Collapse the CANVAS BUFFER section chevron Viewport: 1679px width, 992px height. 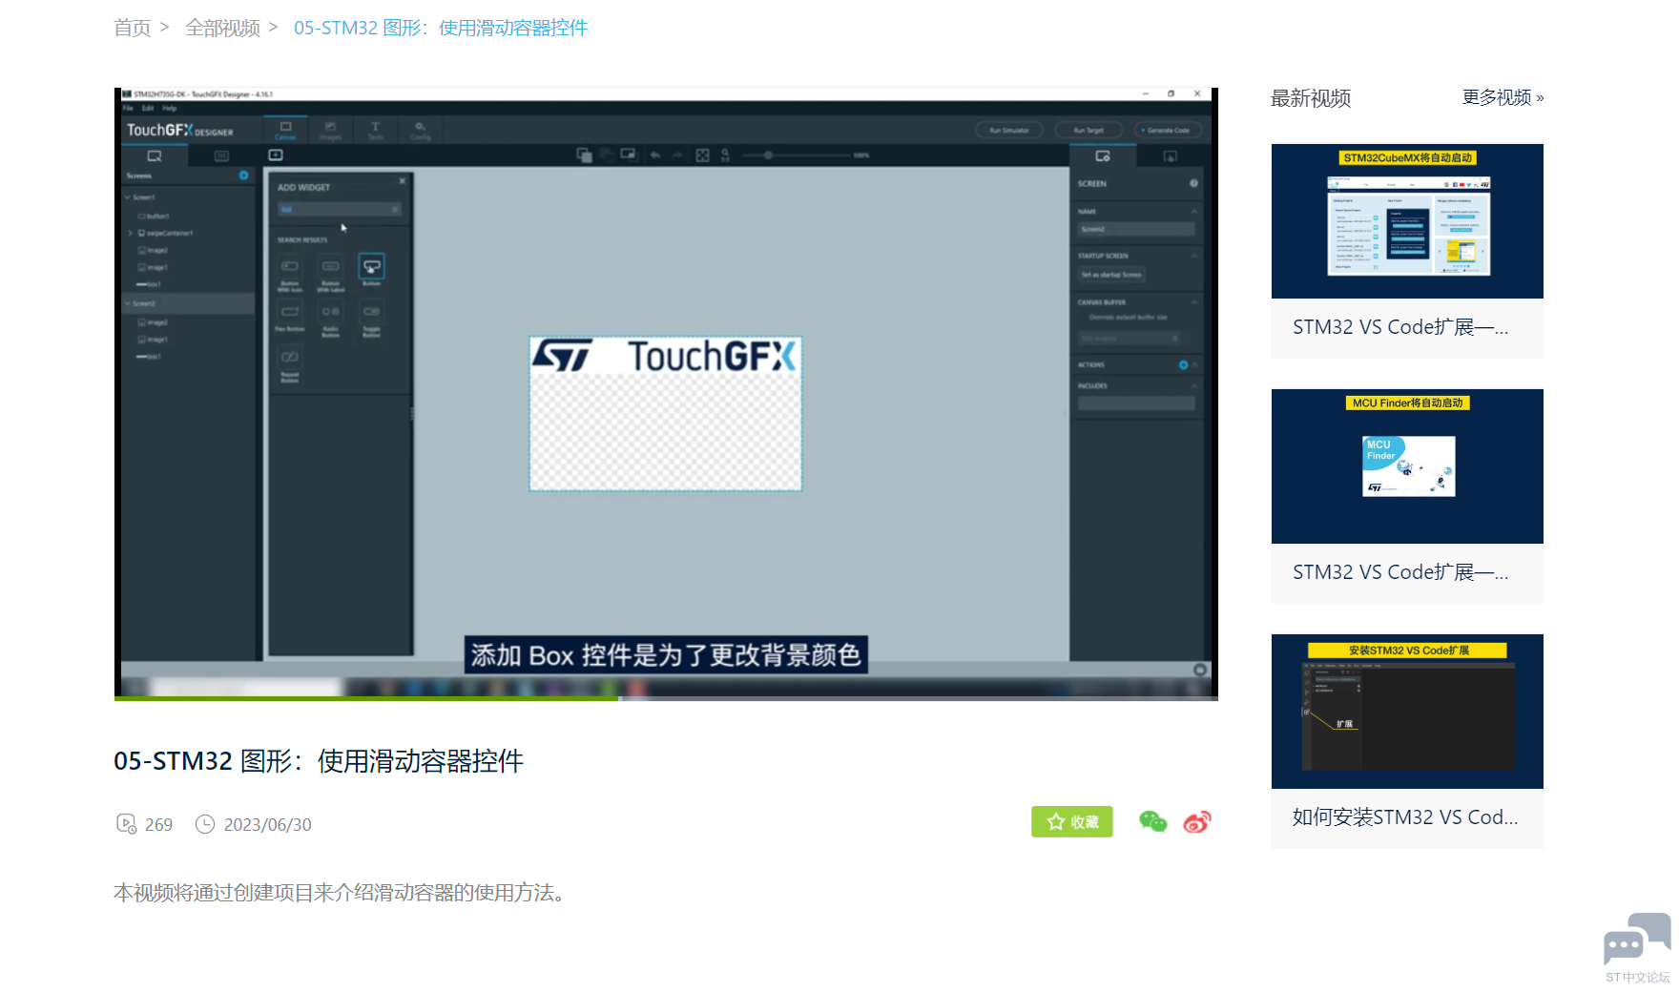[1193, 302]
